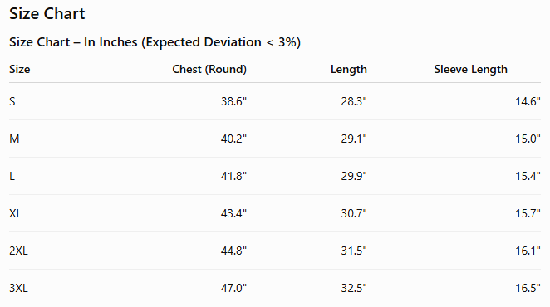Select the Size Chart In Inches subtitle

155,42
